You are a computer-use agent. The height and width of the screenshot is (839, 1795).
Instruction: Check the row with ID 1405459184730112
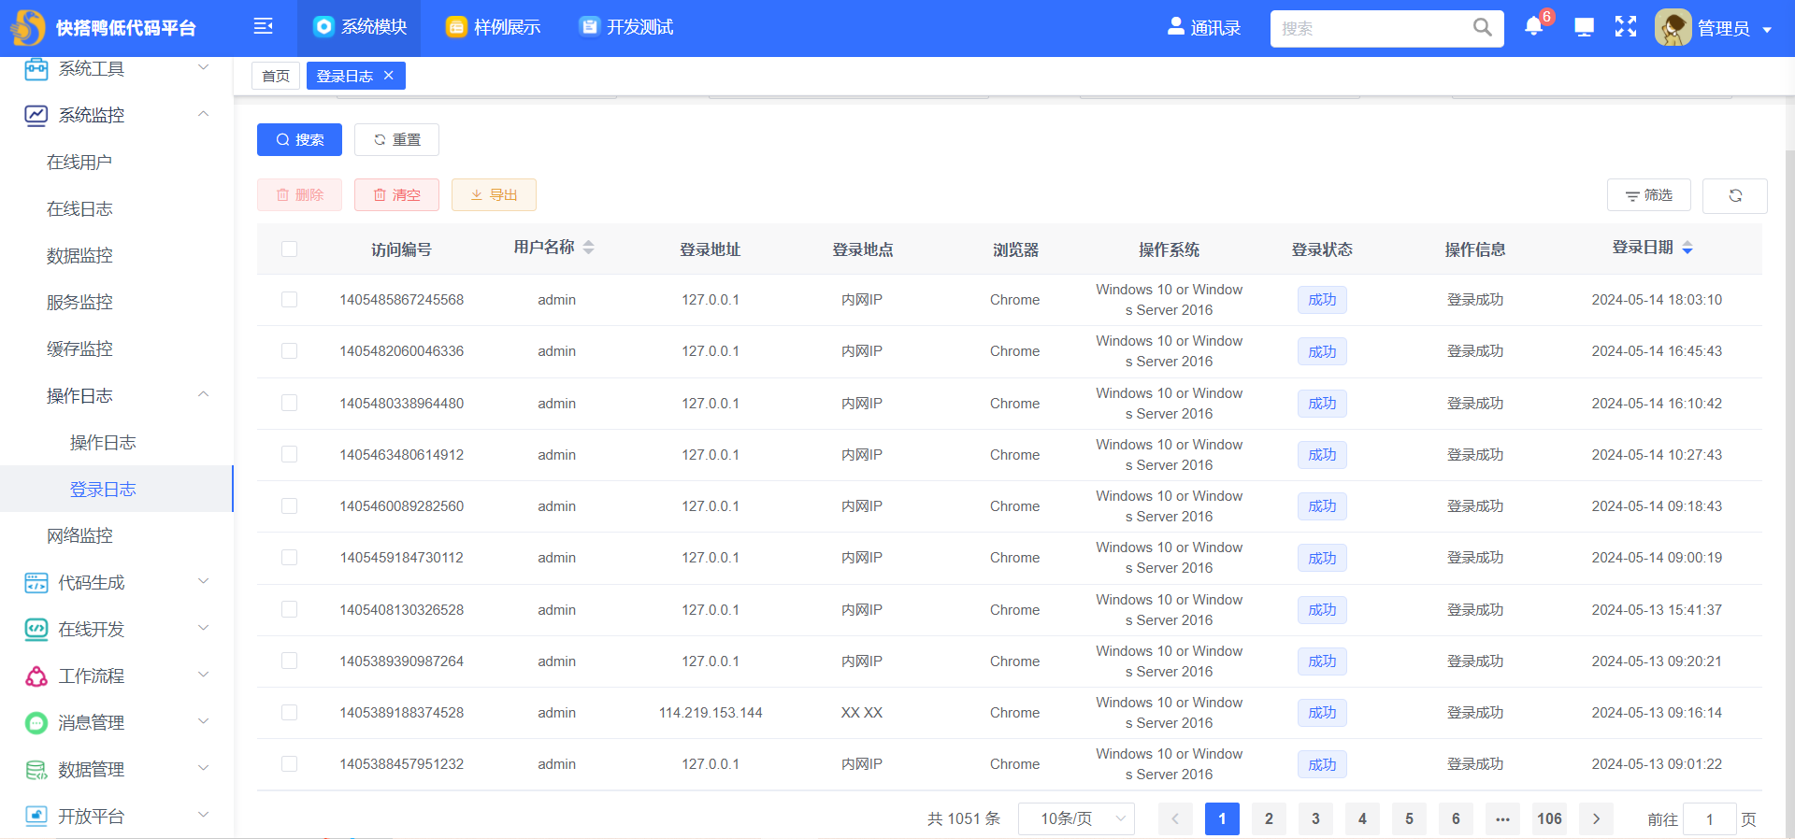(x=290, y=558)
